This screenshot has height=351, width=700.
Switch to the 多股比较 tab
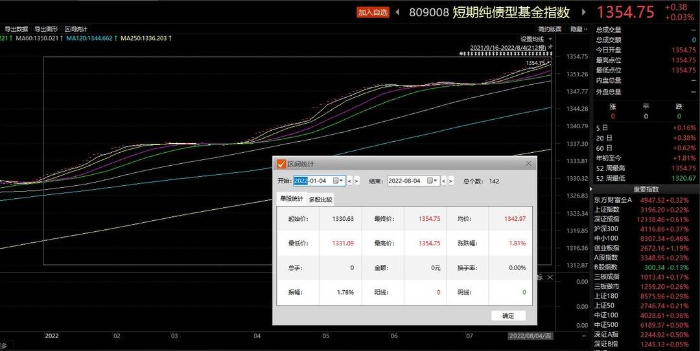[x=320, y=199]
